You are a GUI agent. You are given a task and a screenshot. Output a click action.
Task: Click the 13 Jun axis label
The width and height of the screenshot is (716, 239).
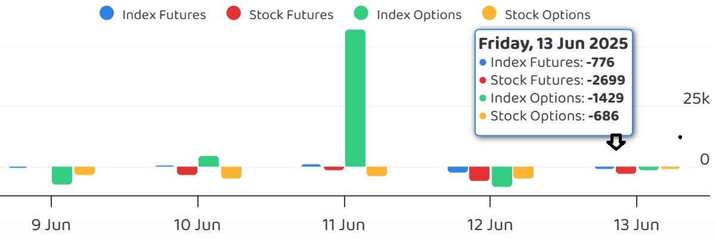click(x=636, y=225)
